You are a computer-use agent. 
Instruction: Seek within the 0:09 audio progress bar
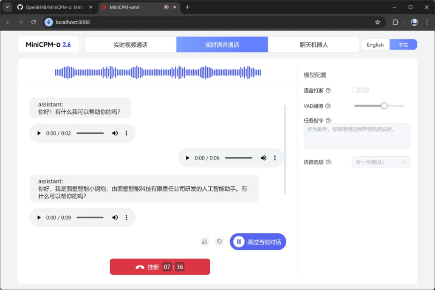pyautogui.click(x=90, y=218)
